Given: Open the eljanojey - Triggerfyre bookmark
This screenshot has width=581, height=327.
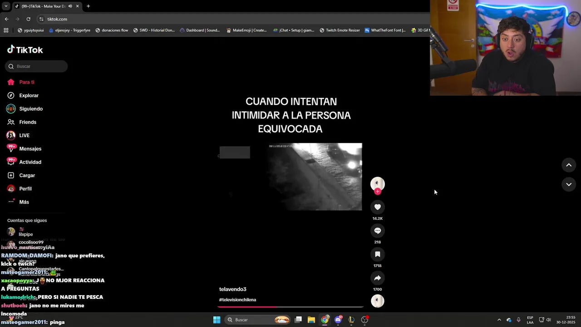Looking at the screenshot, I should (69, 30).
